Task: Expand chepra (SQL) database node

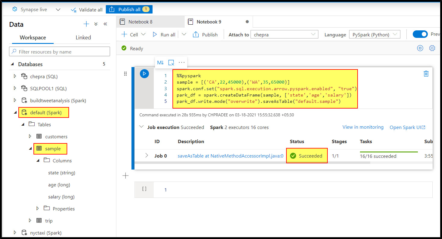Action: coord(15,76)
